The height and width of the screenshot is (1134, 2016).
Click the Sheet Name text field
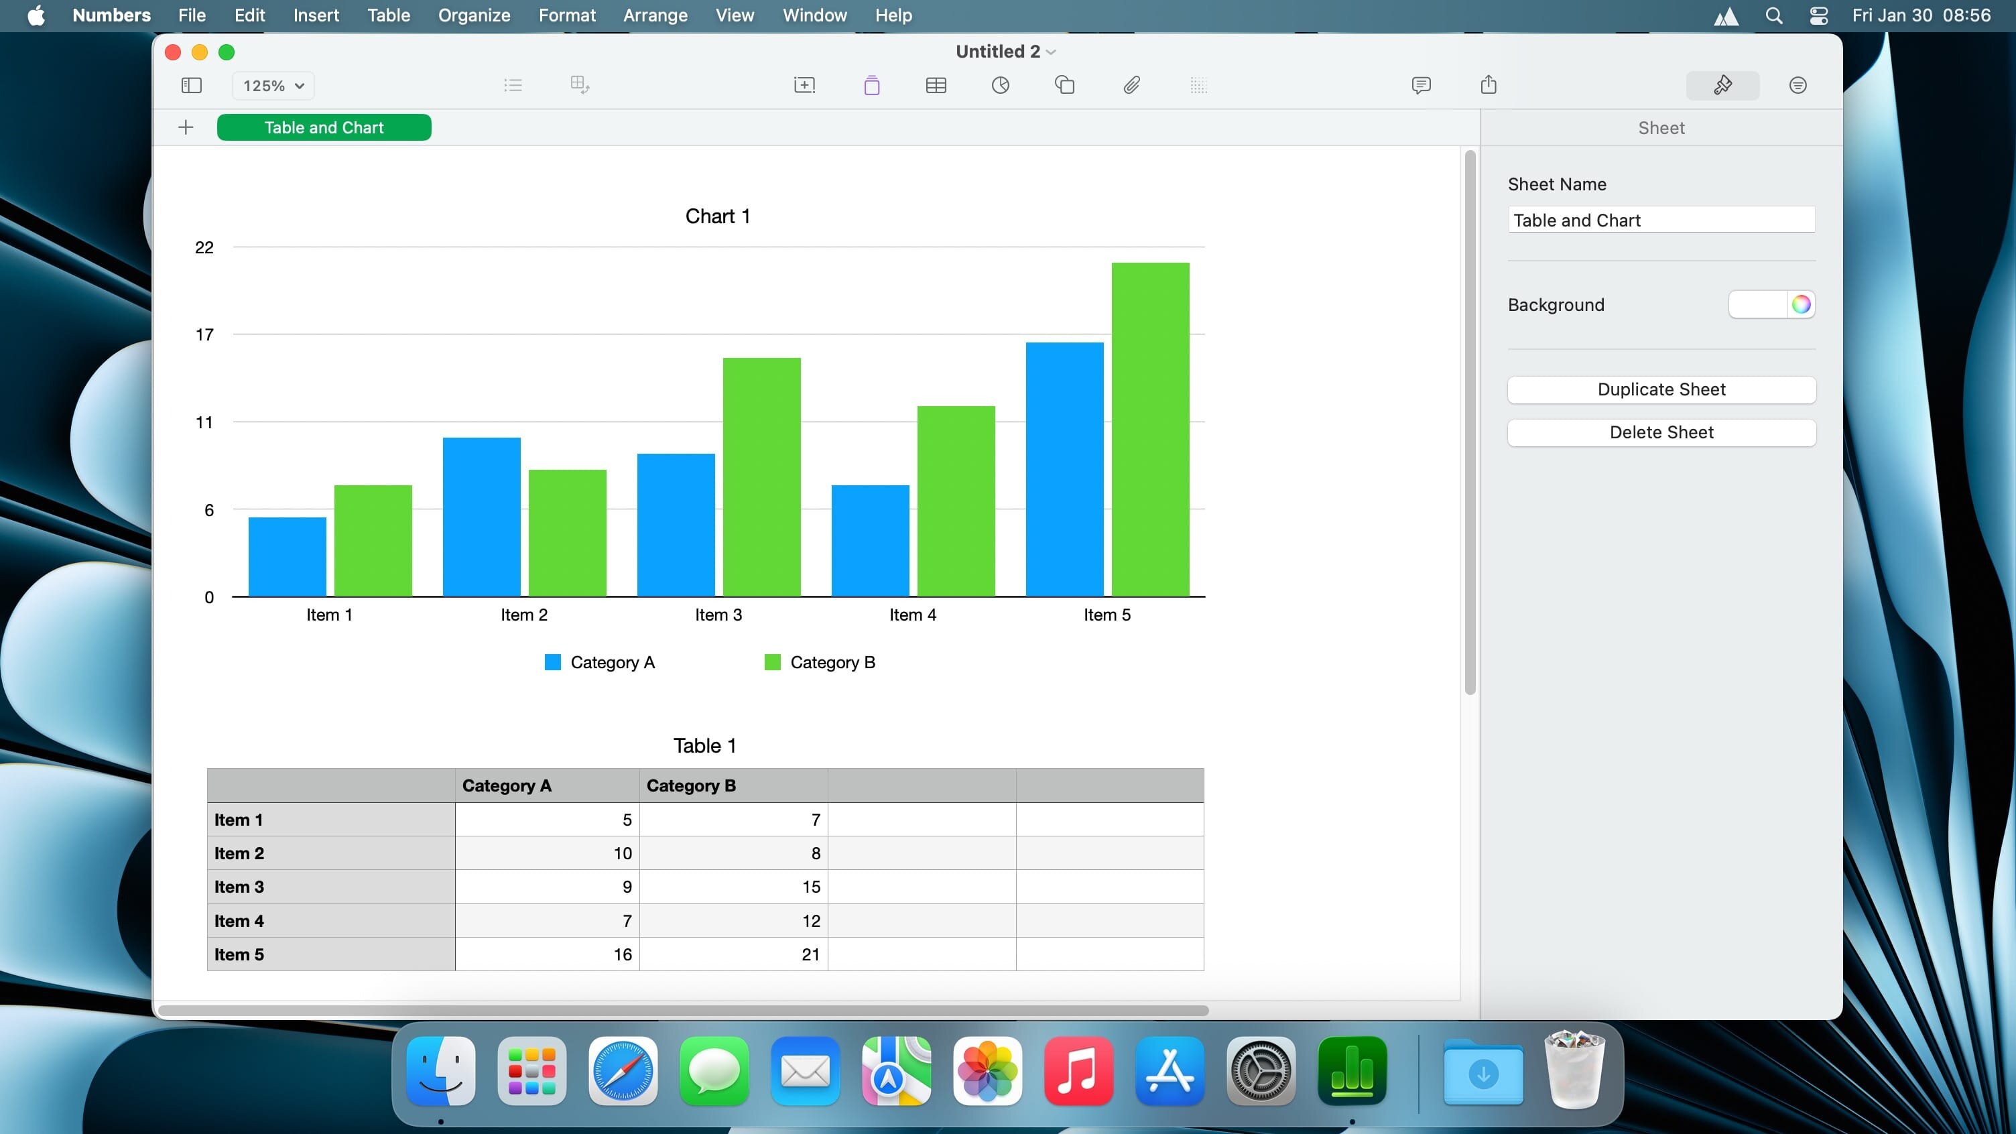[x=1661, y=220]
